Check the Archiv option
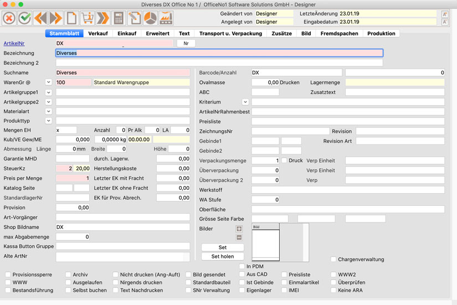 coord(68,275)
